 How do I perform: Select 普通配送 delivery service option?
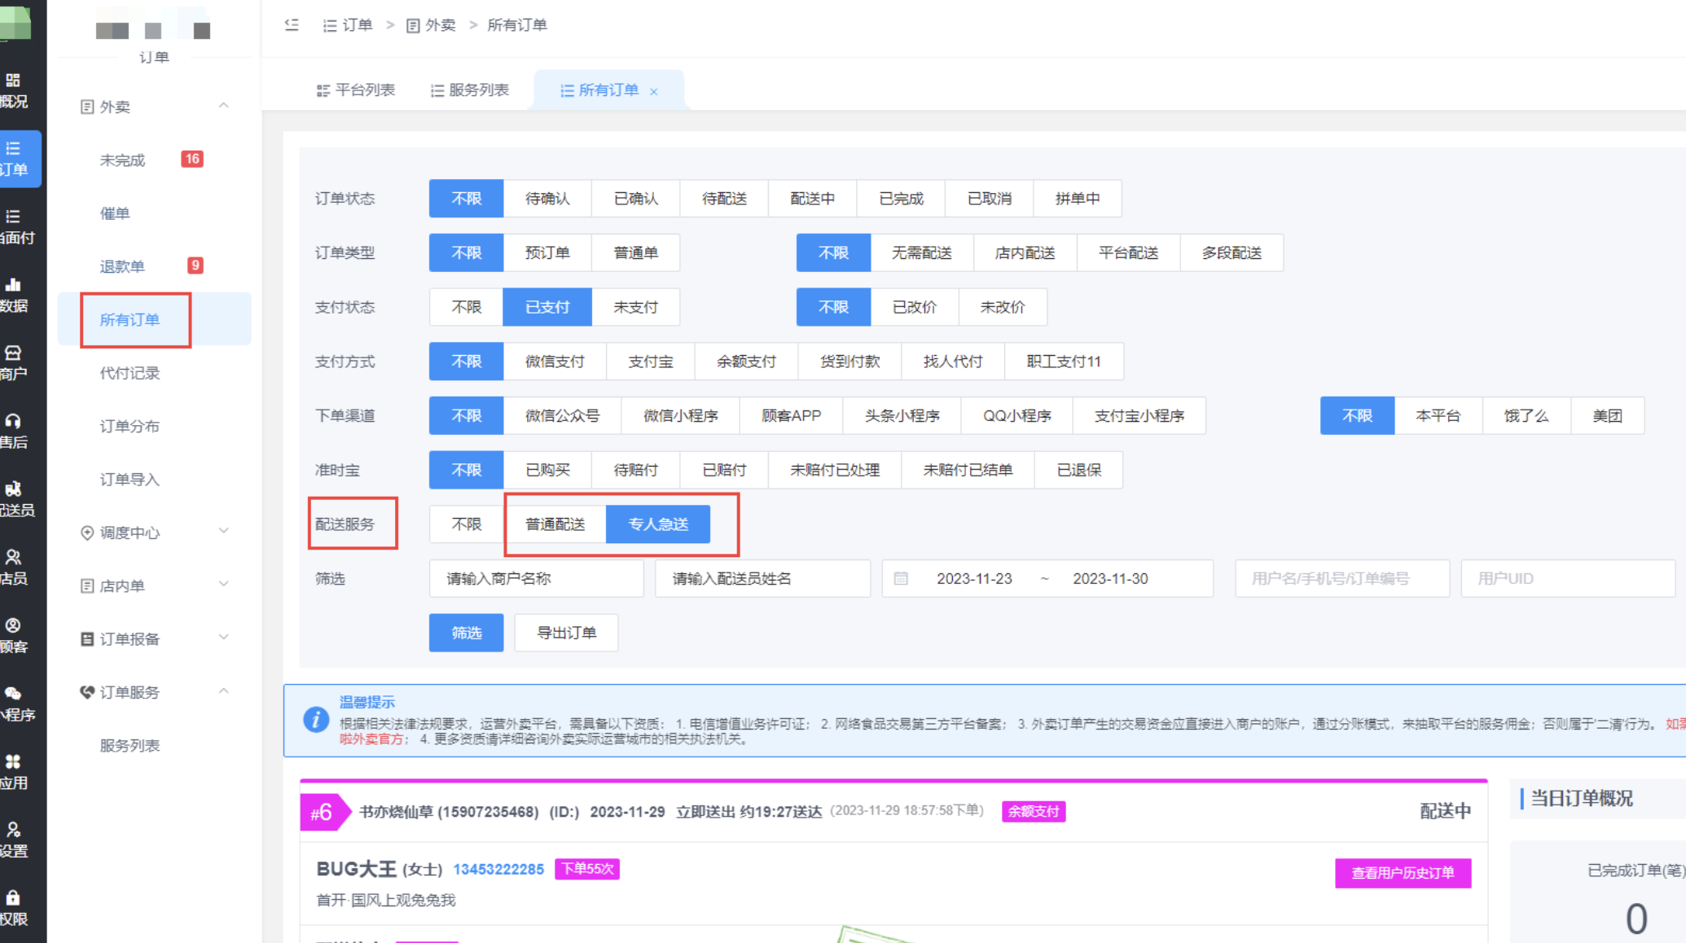pos(555,524)
